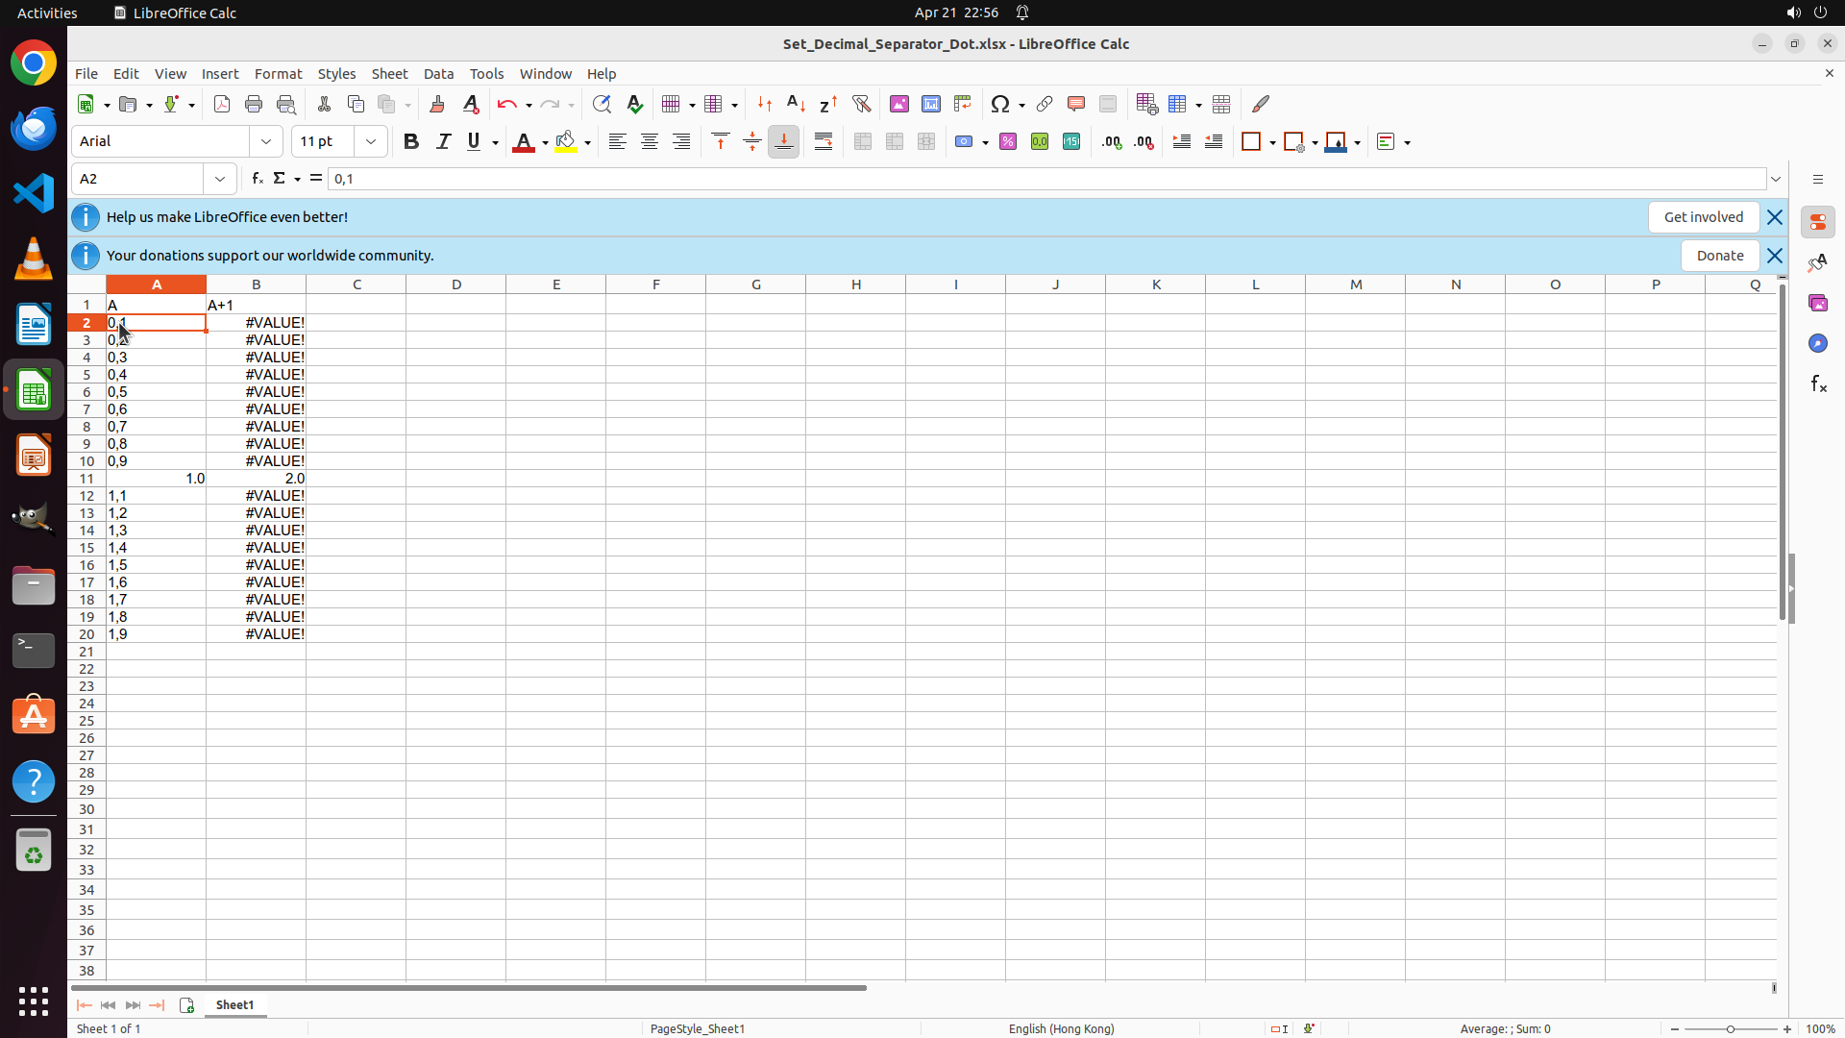
Task: Click the Export as PDF icon
Action: click(222, 104)
